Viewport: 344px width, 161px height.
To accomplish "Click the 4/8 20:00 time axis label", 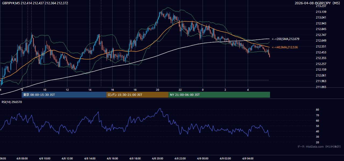I will pyautogui.click(x=158, y=159).
